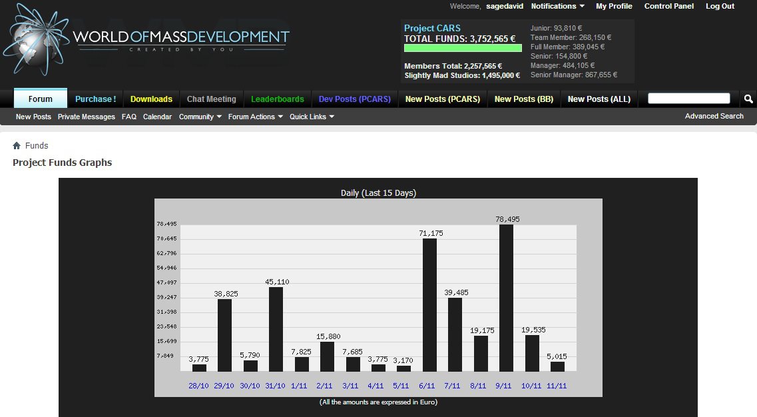The width and height of the screenshot is (757, 417).
Task: Open the Control Panel link
Action: pyautogui.click(x=668, y=6)
